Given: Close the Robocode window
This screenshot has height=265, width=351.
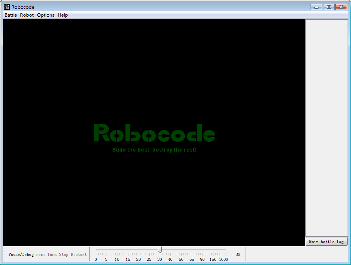Looking at the screenshot, I should tap(341, 7).
